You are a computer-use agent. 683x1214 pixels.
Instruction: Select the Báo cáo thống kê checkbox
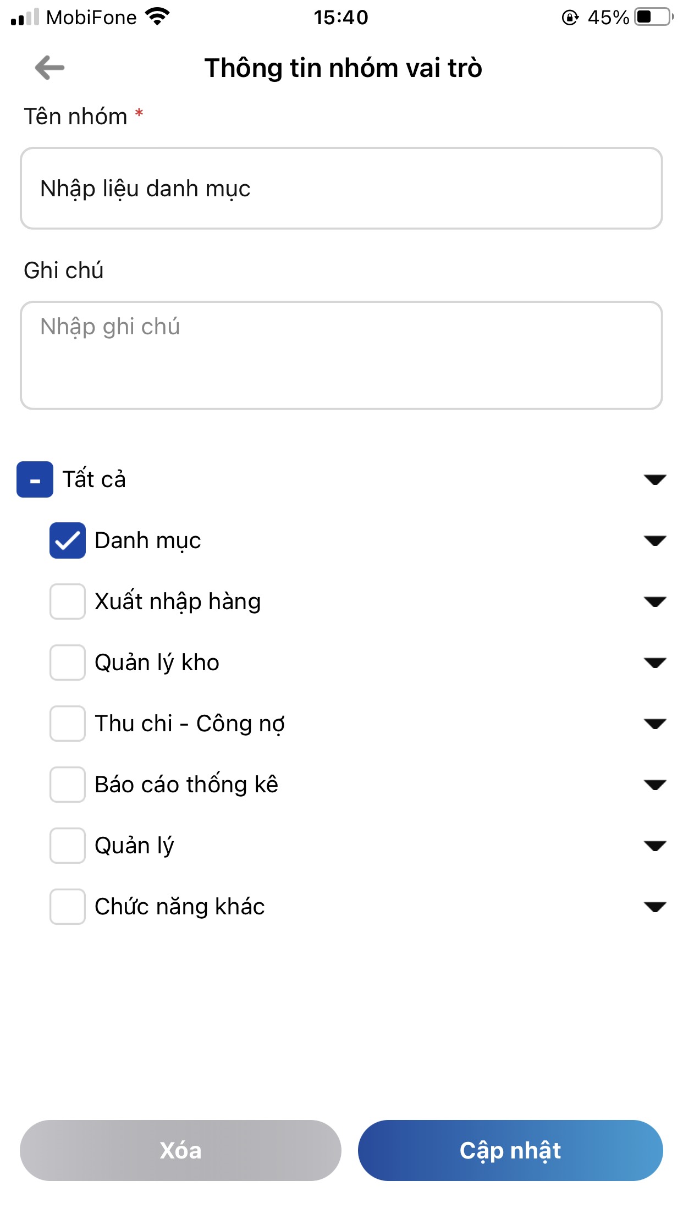pos(68,785)
